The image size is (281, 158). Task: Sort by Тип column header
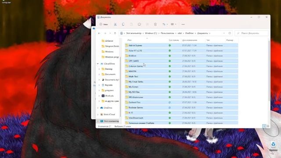208,40
